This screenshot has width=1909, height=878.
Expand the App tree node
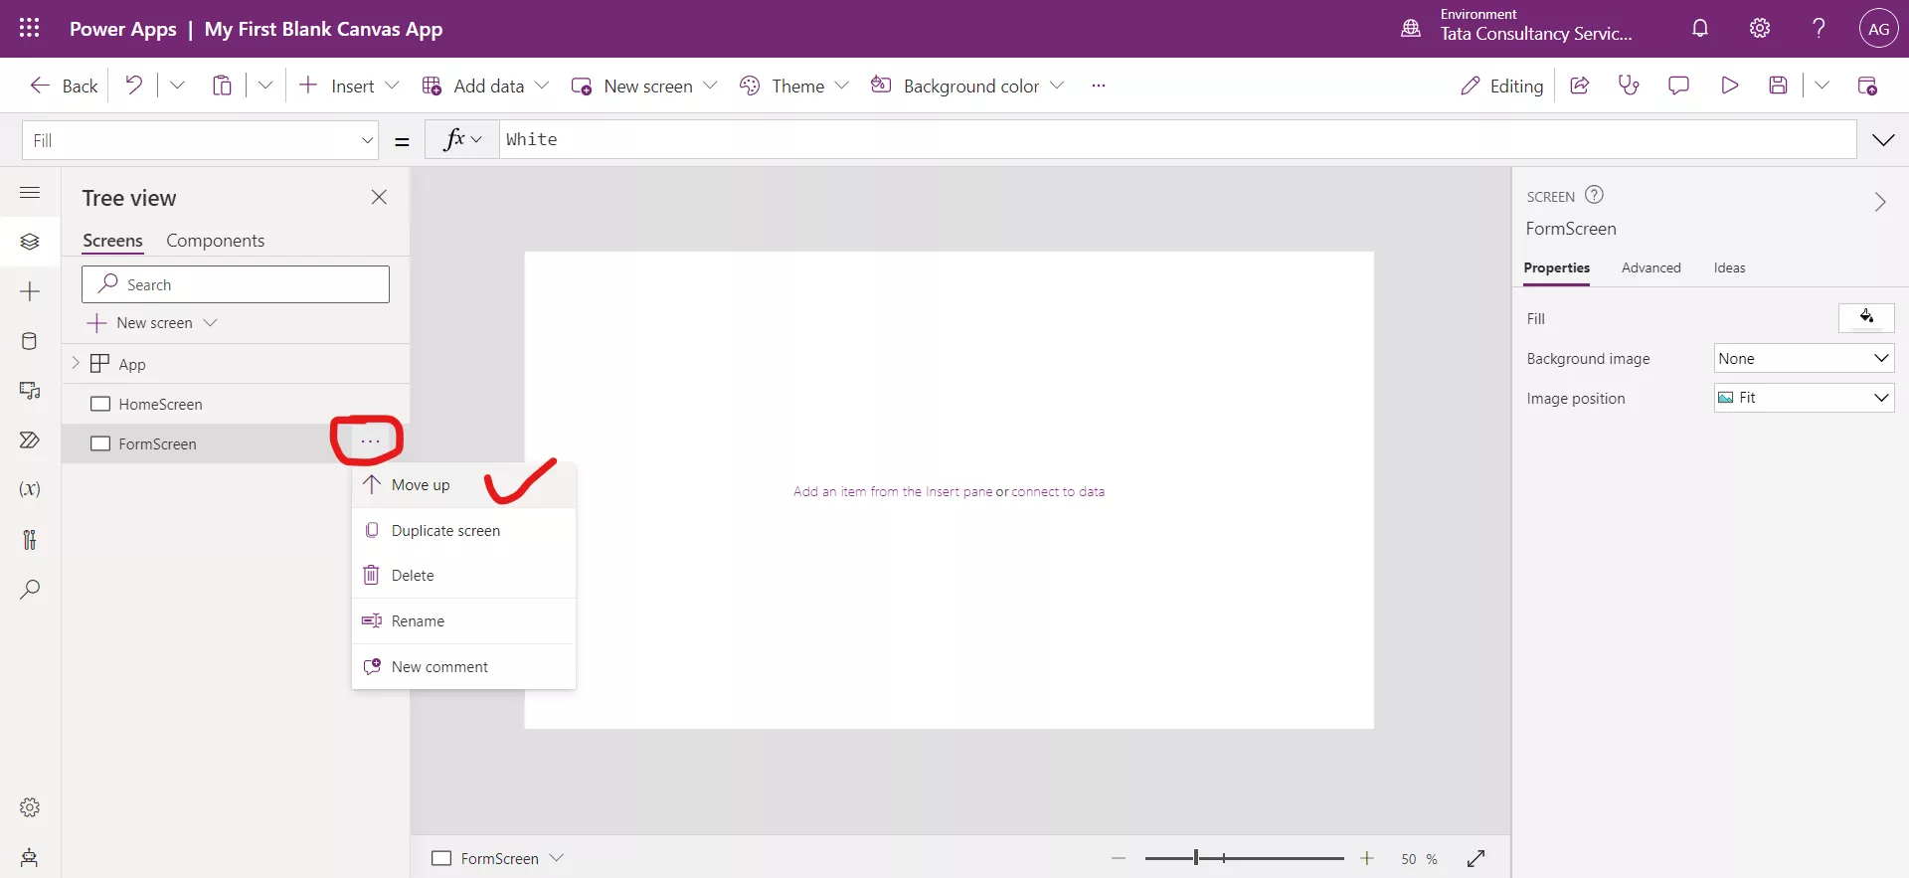click(x=76, y=363)
